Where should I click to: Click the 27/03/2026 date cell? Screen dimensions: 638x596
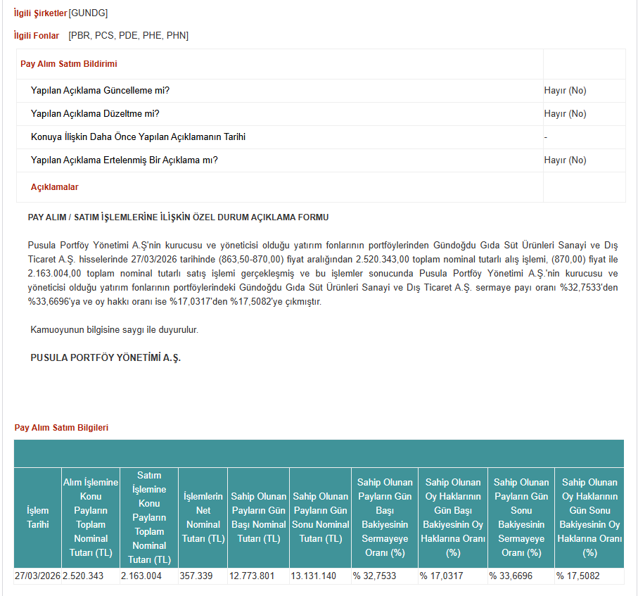coord(37,576)
